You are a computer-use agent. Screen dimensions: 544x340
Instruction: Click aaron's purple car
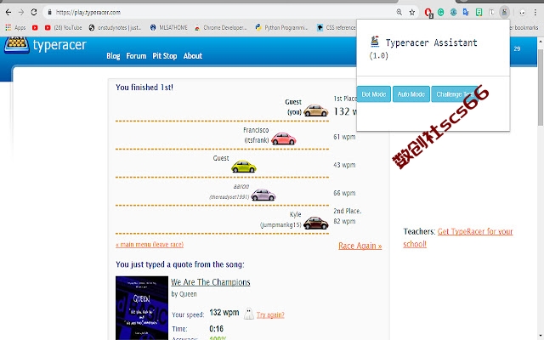tap(263, 195)
